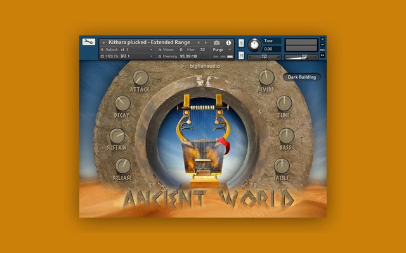406x253 pixels.
Task: Click the header Tune knob
Action: (x=254, y=45)
